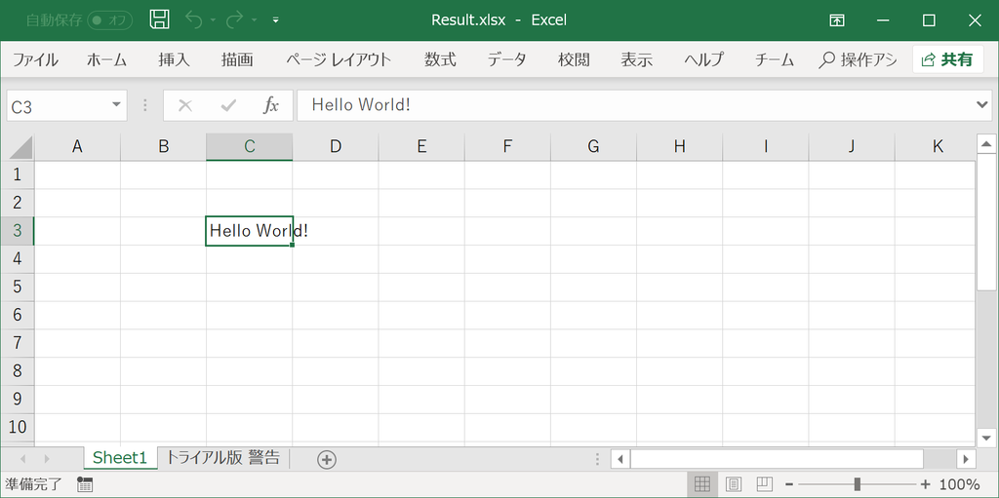Select column K header
The height and width of the screenshot is (498, 999).
click(936, 147)
